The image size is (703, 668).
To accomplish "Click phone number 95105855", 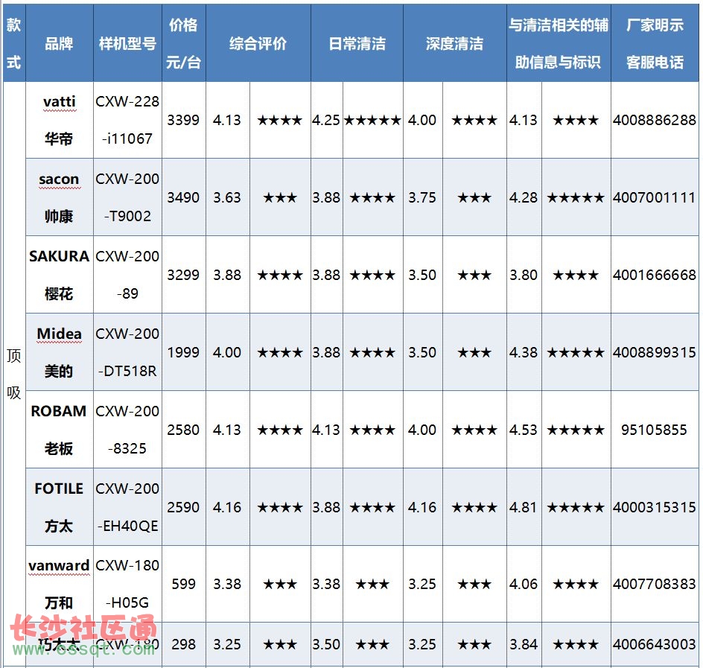I will 655,430.
